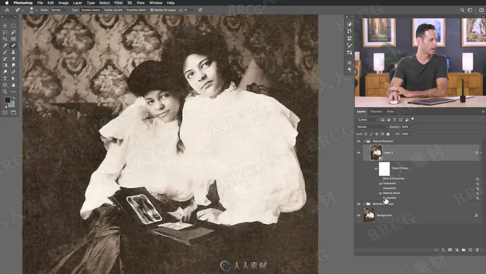This screenshot has height=274, width=486.
Task: Click the delete layer trash icon
Action: tap(477, 250)
